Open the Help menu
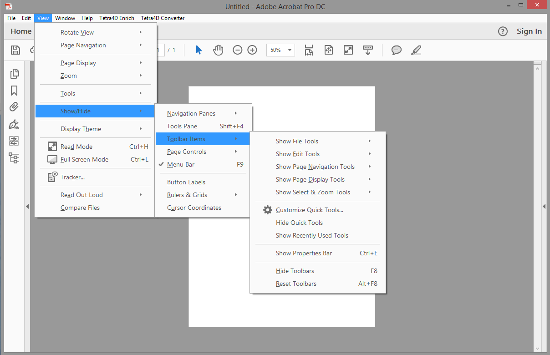The height and width of the screenshot is (355, 550). (87, 18)
